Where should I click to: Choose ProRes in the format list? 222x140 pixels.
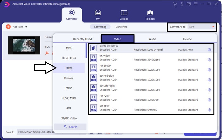click(69, 78)
